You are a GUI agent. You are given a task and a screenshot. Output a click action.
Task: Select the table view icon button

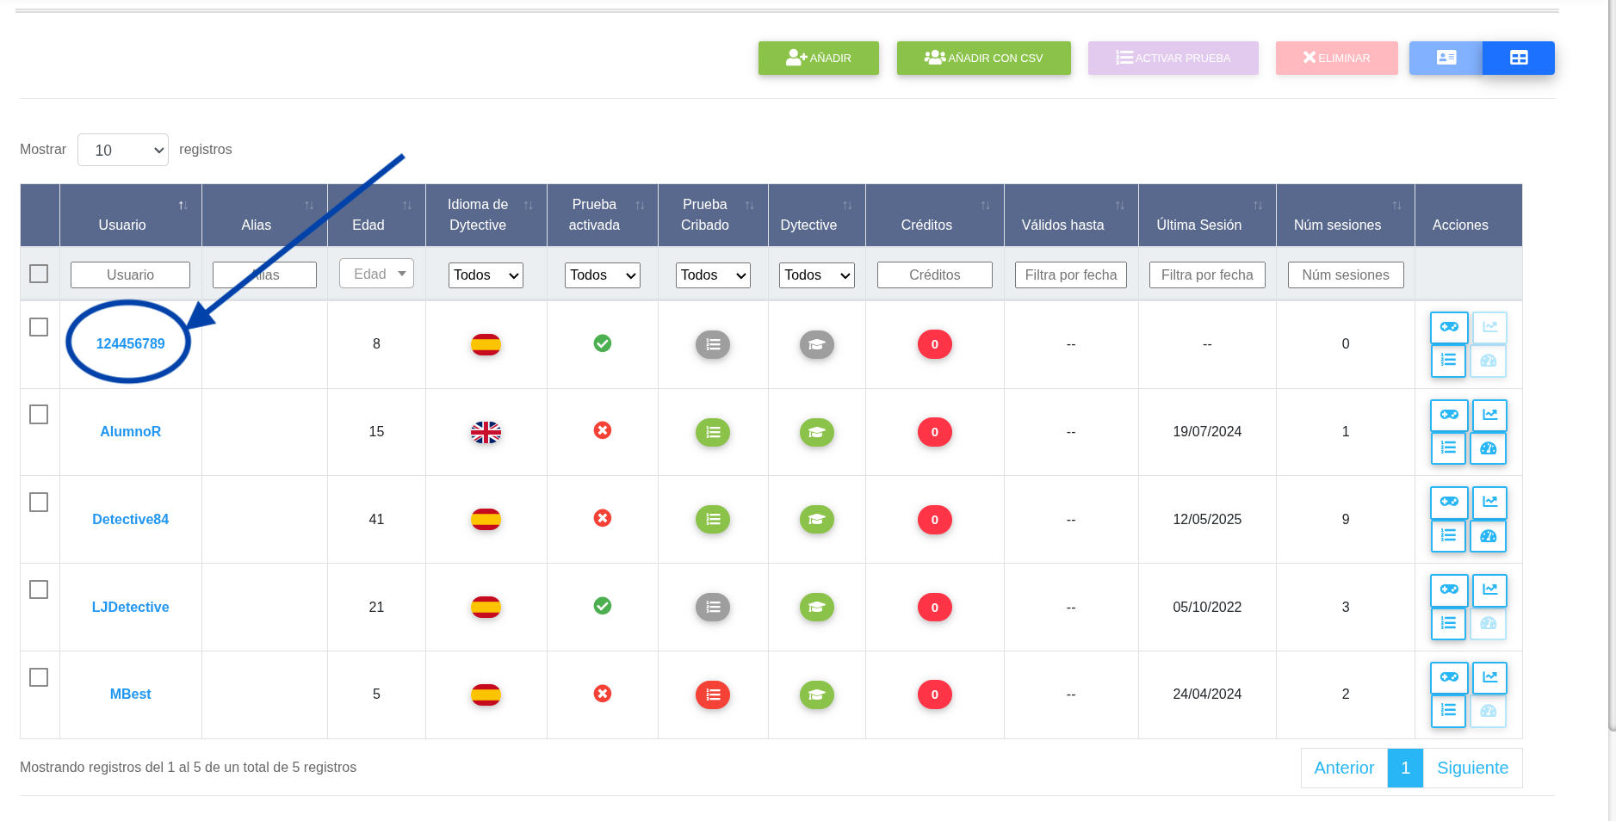(x=1519, y=58)
